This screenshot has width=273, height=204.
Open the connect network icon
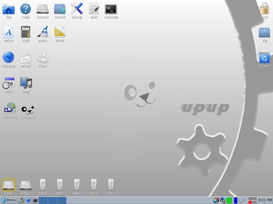tap(10, 108)
